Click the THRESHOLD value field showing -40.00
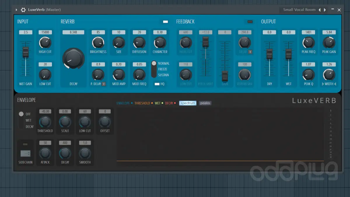 pos(45,111)
